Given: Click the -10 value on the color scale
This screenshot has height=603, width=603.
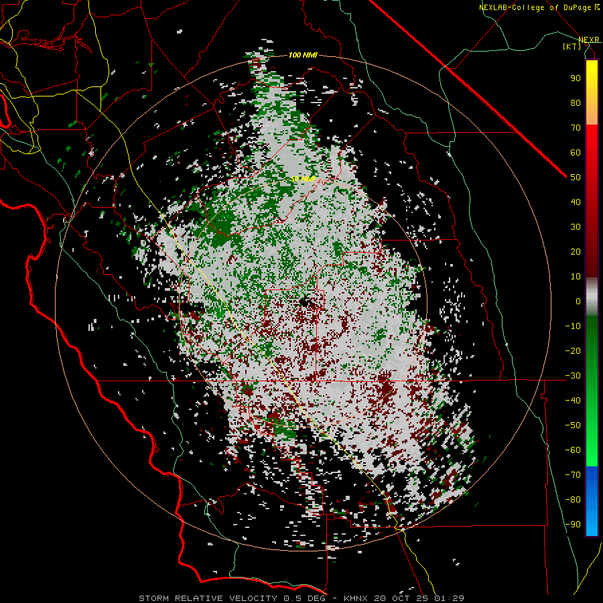Looking at the screenshot, I should pyautogui.click(x=573, y=326).
